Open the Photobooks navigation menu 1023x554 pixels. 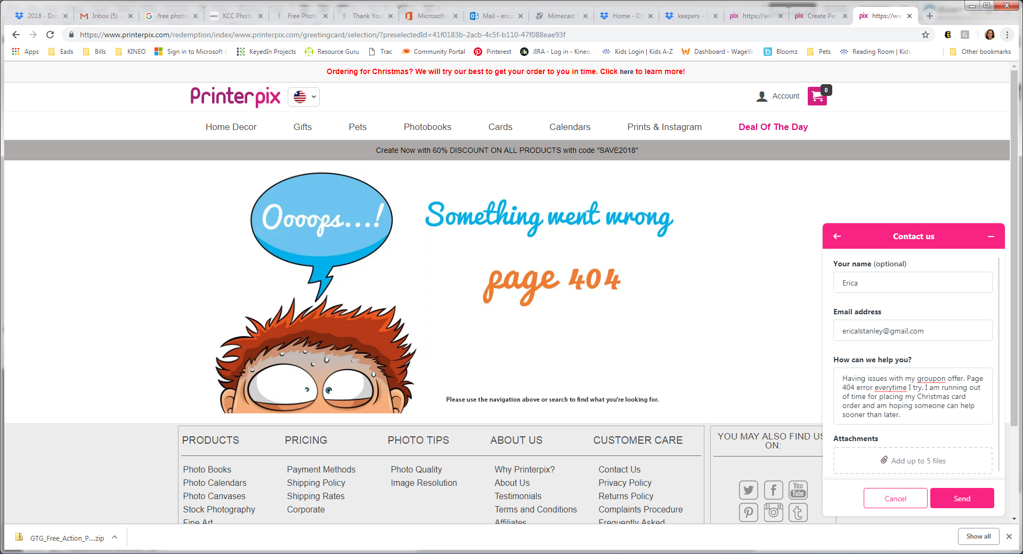point(427,127)
